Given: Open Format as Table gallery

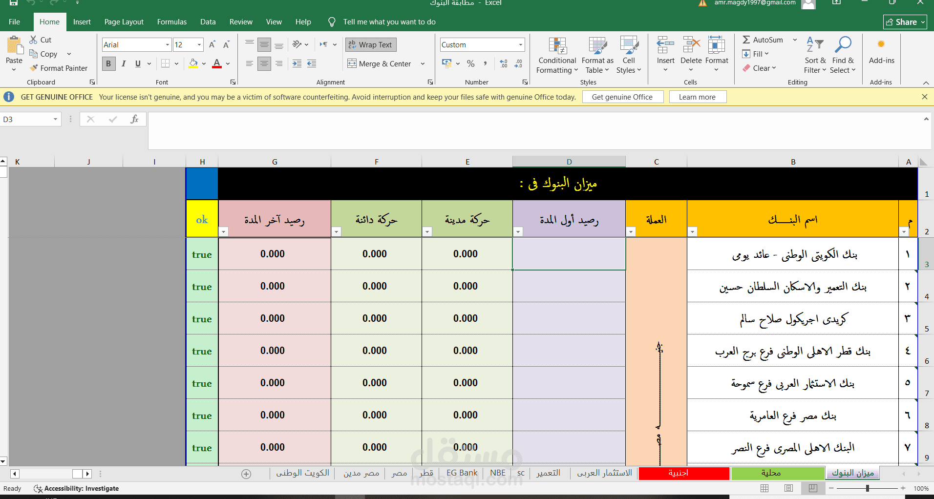Looking at the screenshot, I should point(597,55).
